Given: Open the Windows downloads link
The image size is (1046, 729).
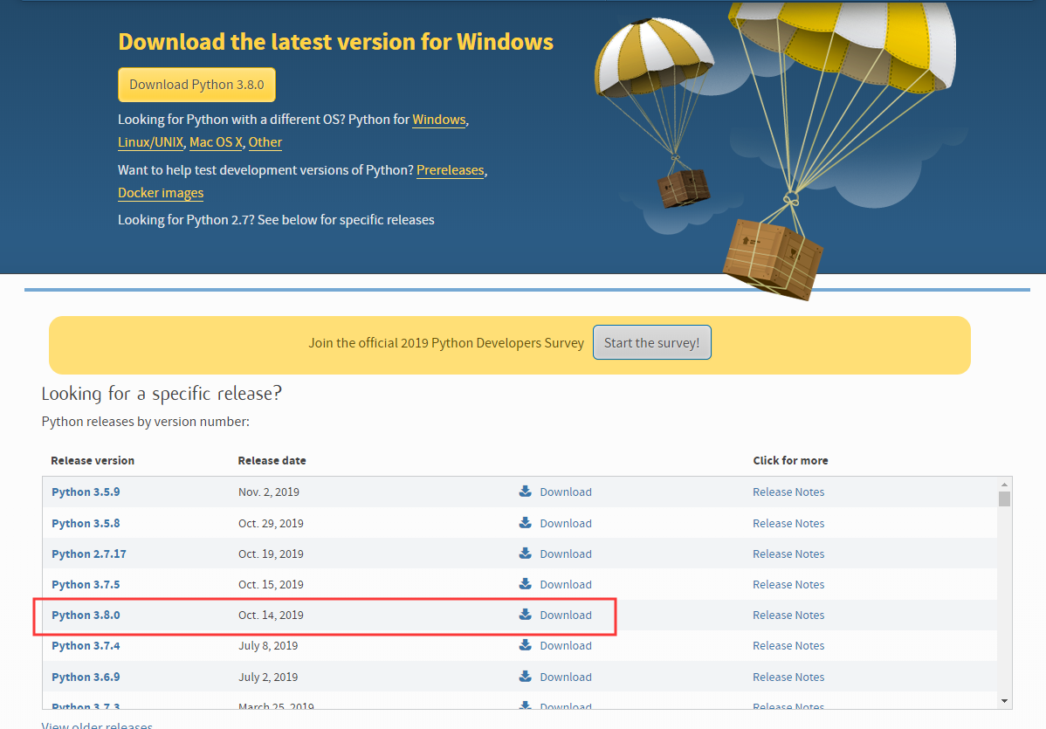Looking at the screenshot, I should pos(439,120).
